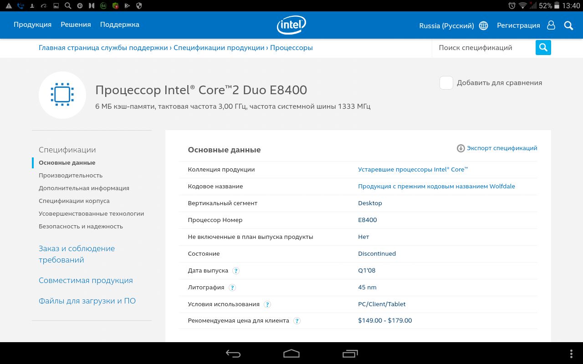Open the Решения menu
Image resolution: width=583 pixels, height=364 pixels.
[x=76, y=25]
